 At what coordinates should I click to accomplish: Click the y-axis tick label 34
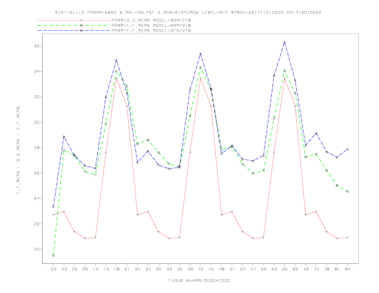37,71
